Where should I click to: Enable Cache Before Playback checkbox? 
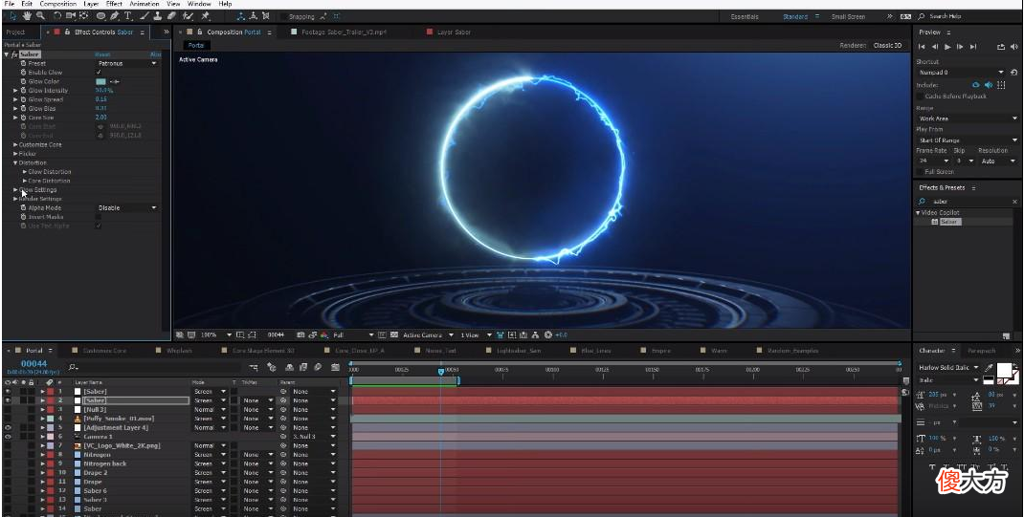(x=921, y=96)
